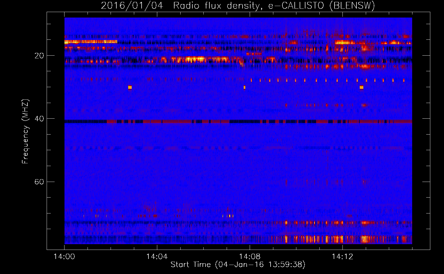Click the 14:08 time tick label
Screen dimensions: 444x274
(x=249, y=257)
